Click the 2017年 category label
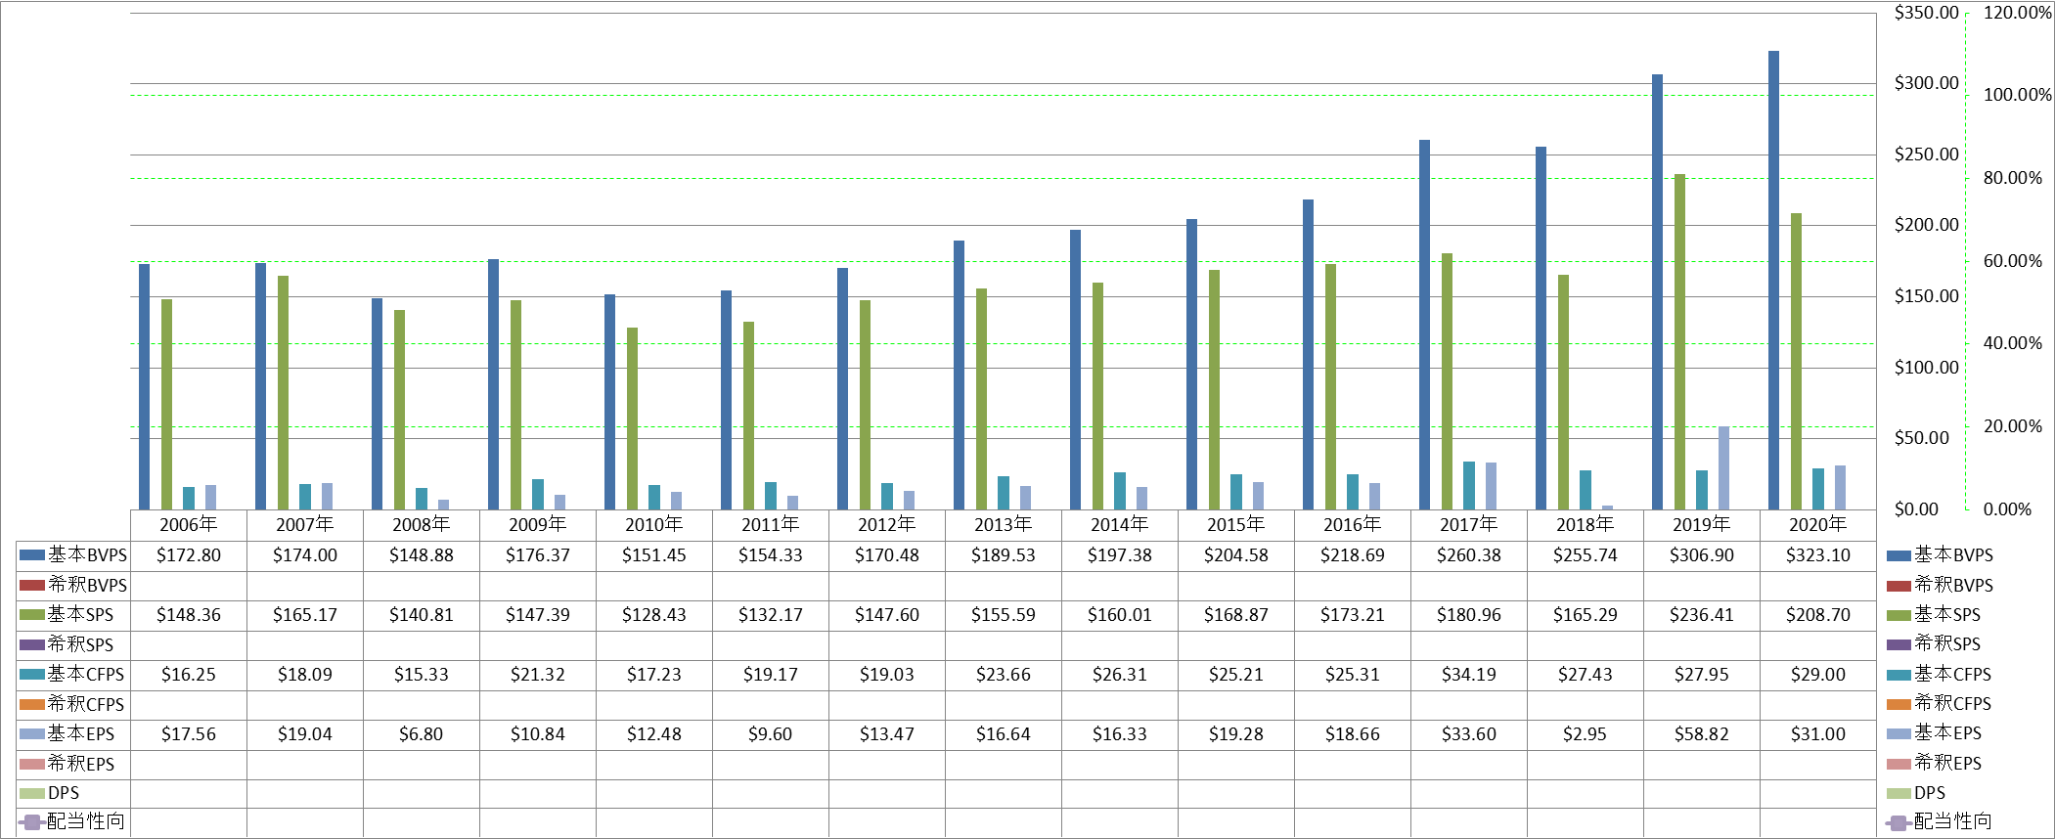This screenshot has width=2055, height=839. [1468, 524]
